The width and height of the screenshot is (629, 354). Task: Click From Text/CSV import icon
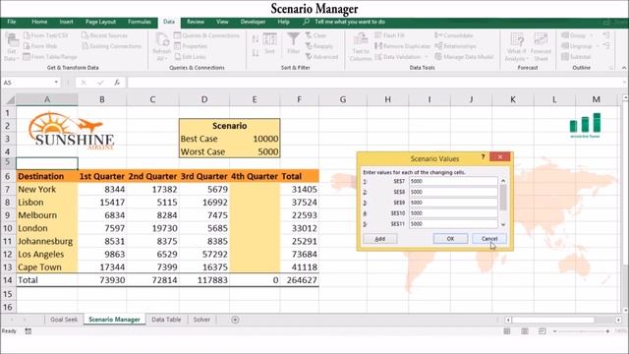click(x=28, y=35)
